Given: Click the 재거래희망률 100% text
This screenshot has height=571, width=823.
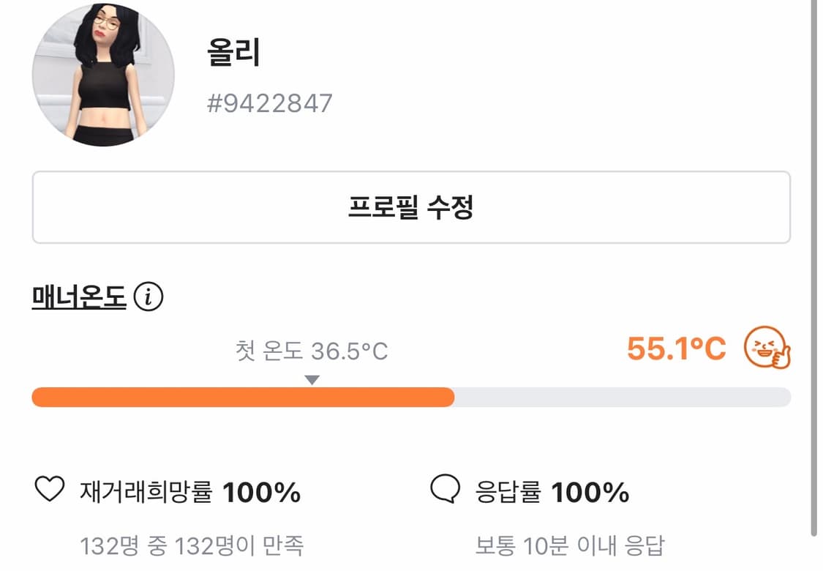Looking at the screenshot, I should (190, 492).
